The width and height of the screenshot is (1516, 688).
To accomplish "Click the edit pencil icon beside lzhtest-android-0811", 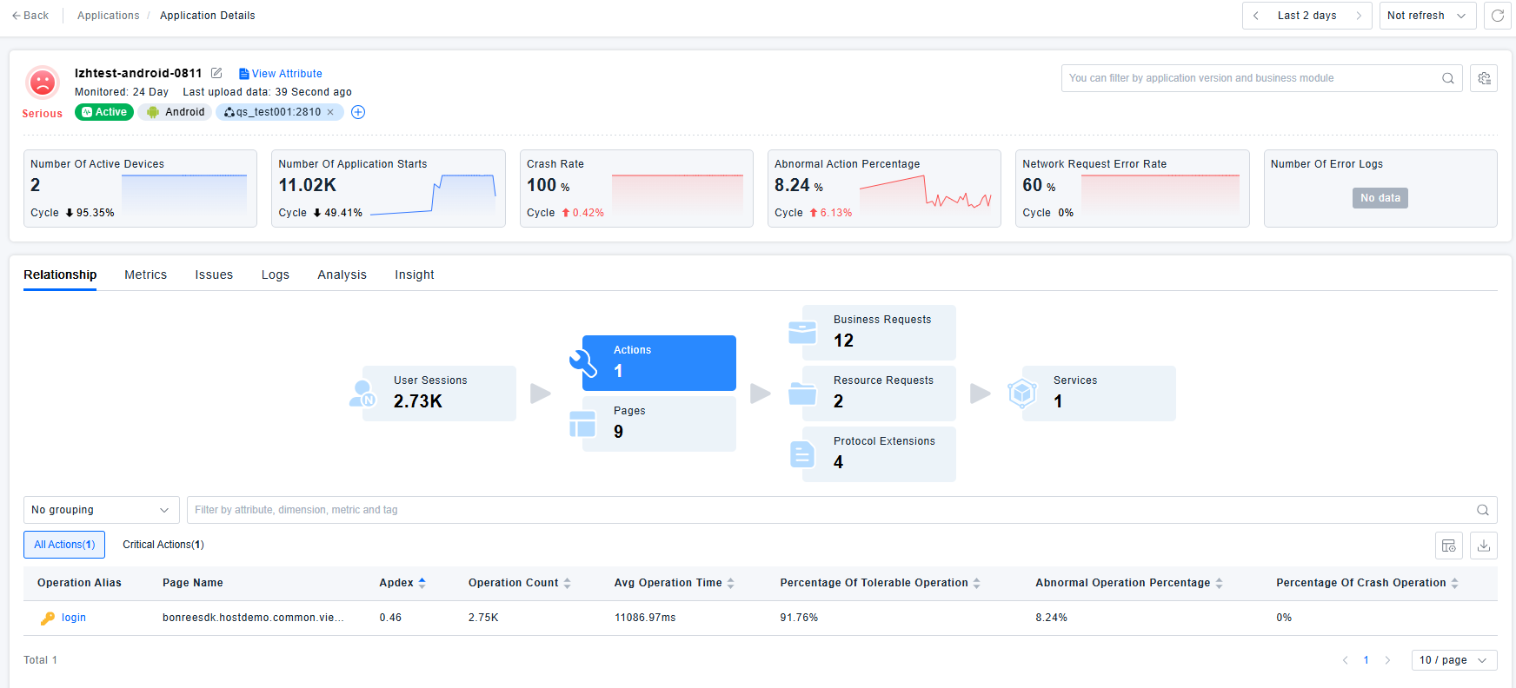I will (216, 73).
